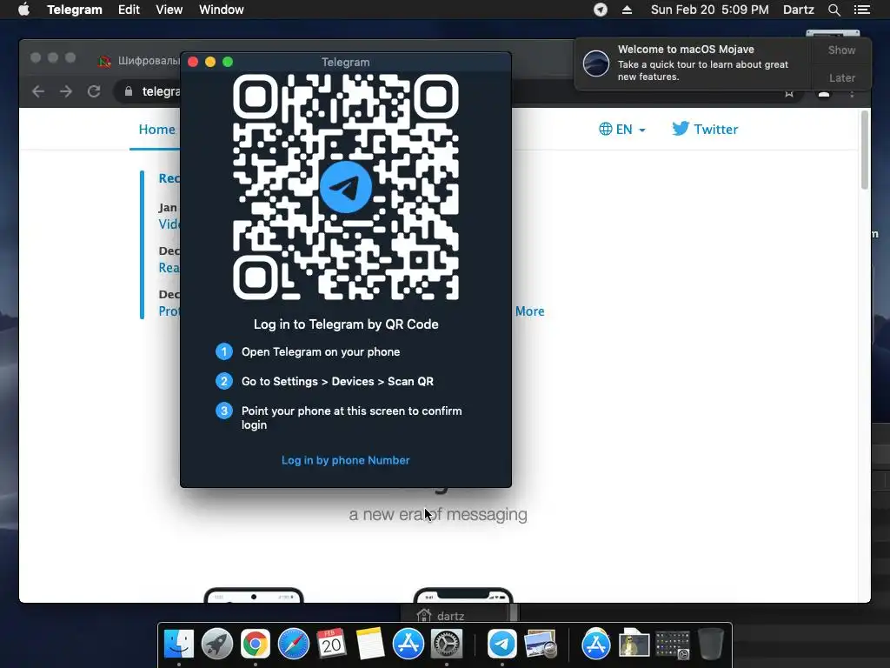Open Launchpad rocket icon in Dock
The height and width of the screenshot is (668, 890).
click(216, 645)
